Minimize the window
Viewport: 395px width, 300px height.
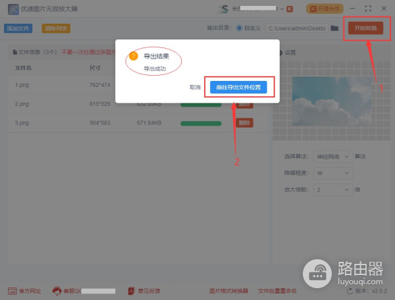point(353,9)
